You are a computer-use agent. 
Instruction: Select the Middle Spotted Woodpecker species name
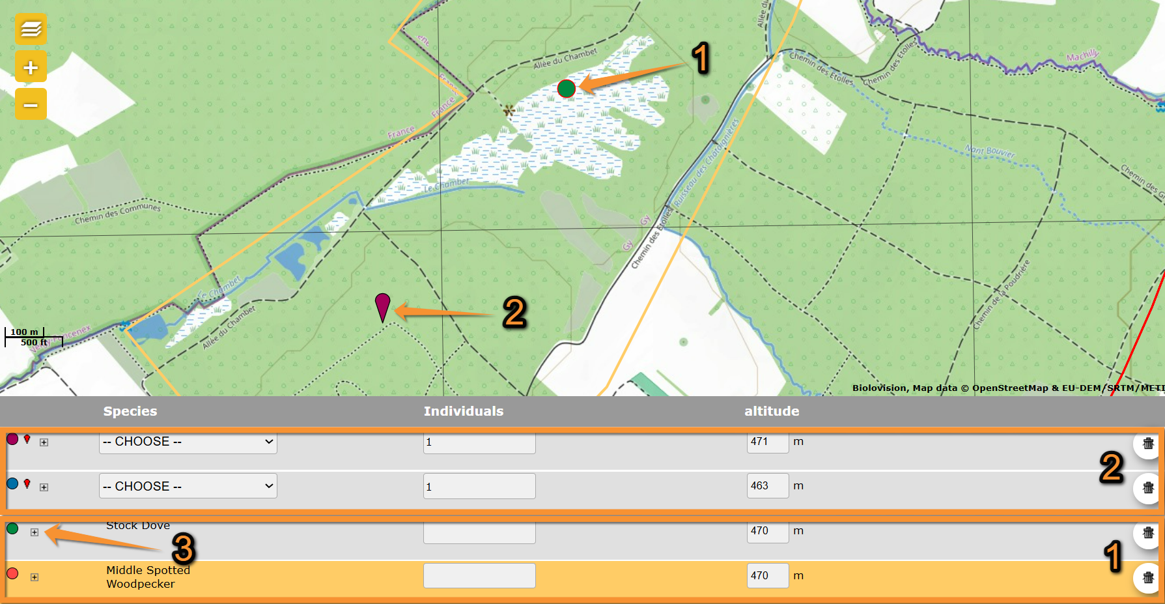point(148,577)
